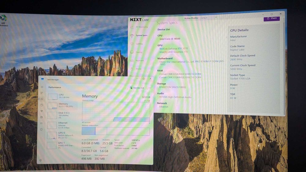Open Details page in Task Manager

[41, 123]
